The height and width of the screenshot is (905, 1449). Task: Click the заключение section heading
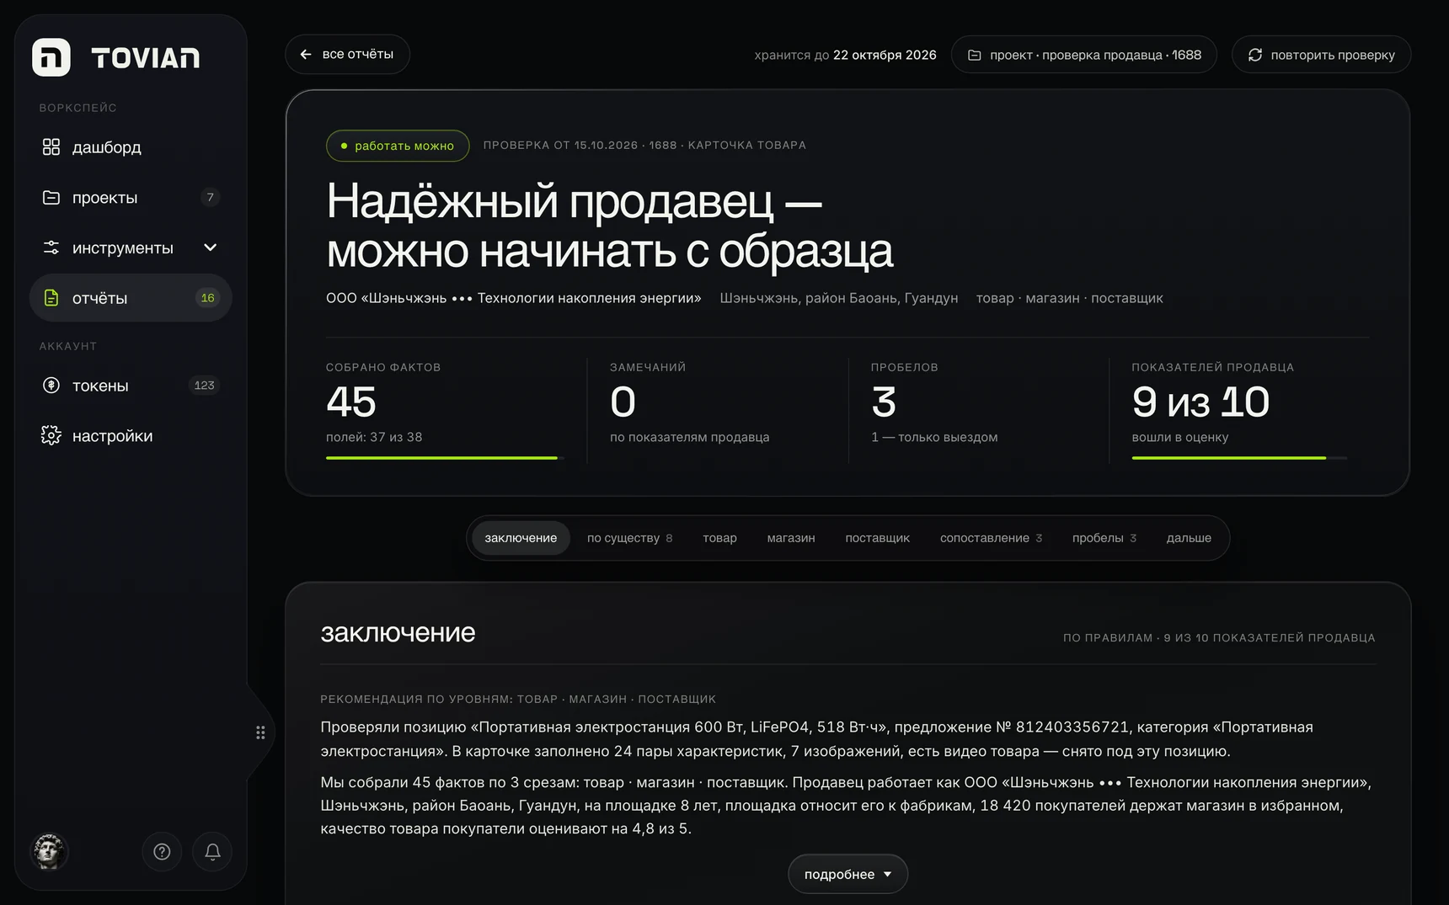pos(398,632)
